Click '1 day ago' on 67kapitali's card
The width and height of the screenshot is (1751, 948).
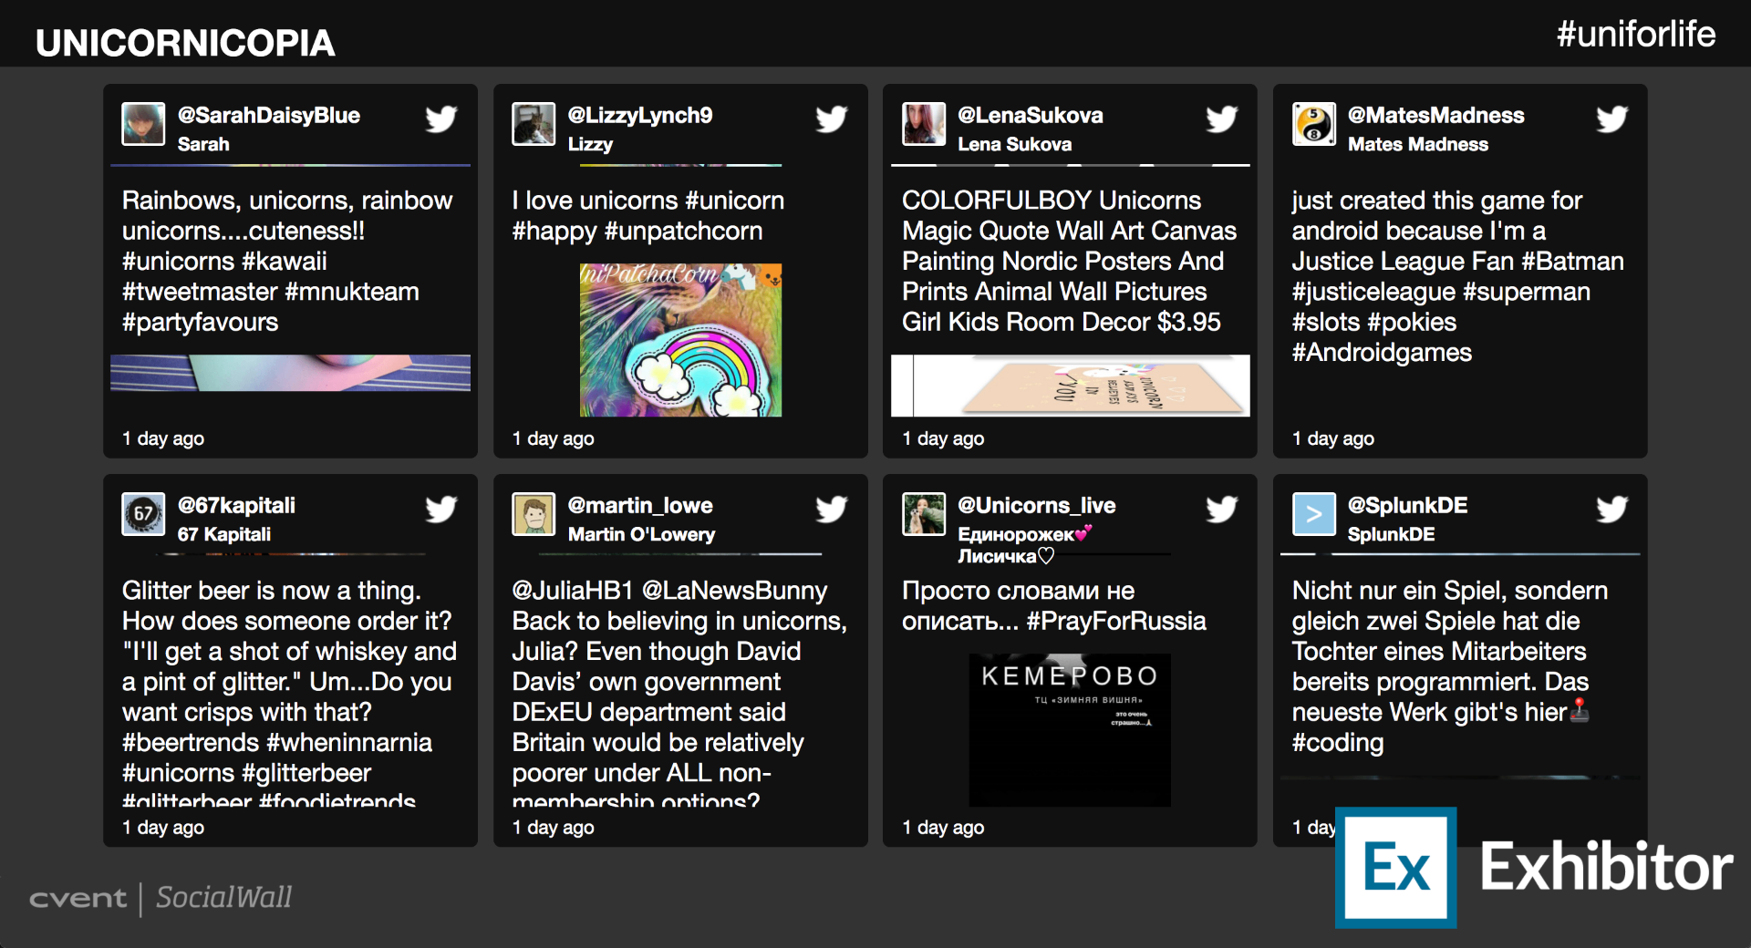point(163,828)
